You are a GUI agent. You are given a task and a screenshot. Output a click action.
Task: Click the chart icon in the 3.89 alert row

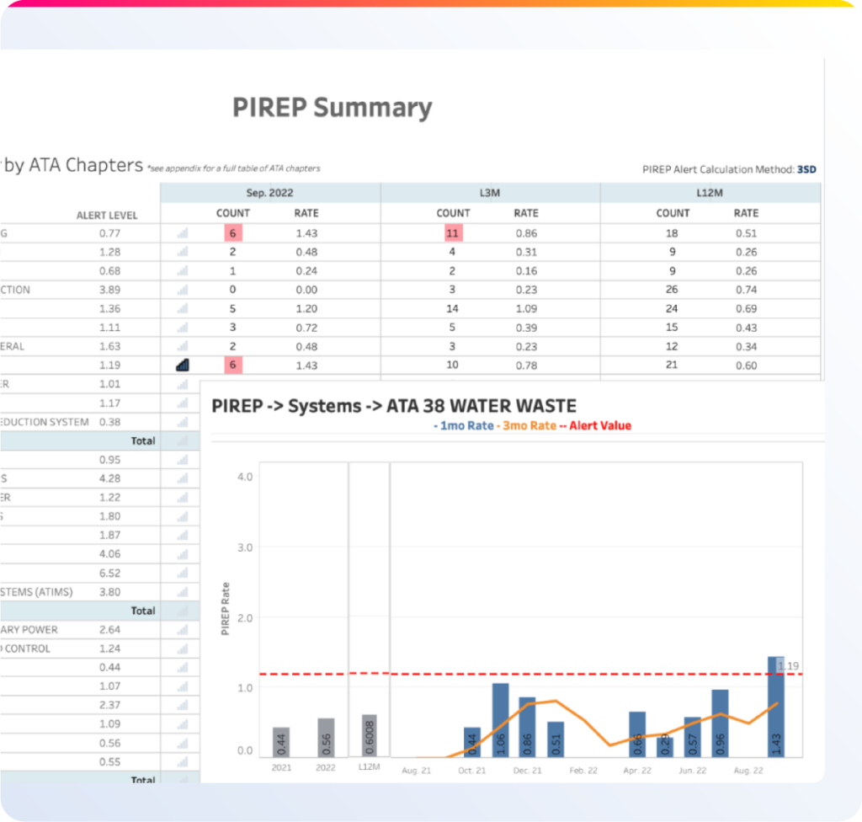tap(183, 290)
